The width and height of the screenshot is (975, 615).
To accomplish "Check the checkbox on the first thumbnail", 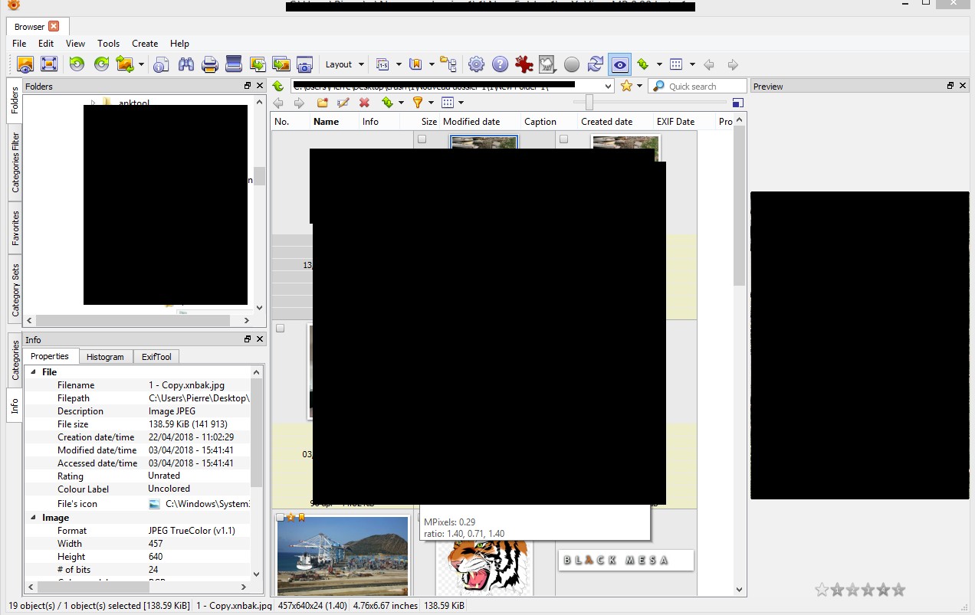I will (422, 139).
